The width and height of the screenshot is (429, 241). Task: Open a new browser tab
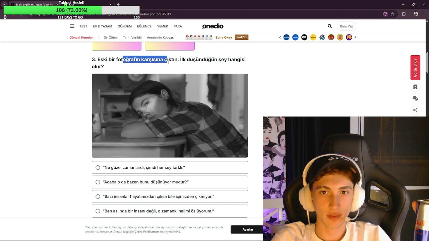[118, 4]
